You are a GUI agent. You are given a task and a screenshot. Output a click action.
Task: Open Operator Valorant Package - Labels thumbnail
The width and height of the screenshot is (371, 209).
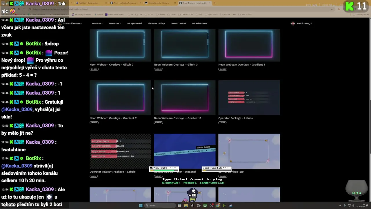point(120,151)
